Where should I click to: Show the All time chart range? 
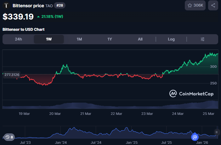point(140,39)
